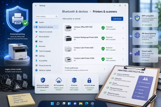Expand Contoso Label Printer LP200 chevron
The width and height of the screenshot is (161, 107).
(x=123, y=59)
